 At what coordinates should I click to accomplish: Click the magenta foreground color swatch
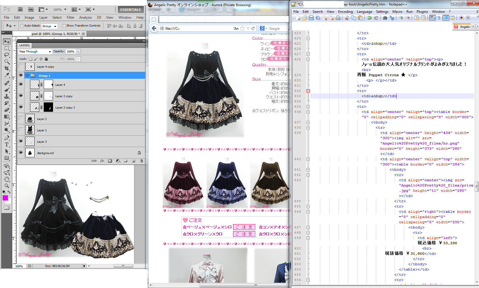click(x=5, y=198)
